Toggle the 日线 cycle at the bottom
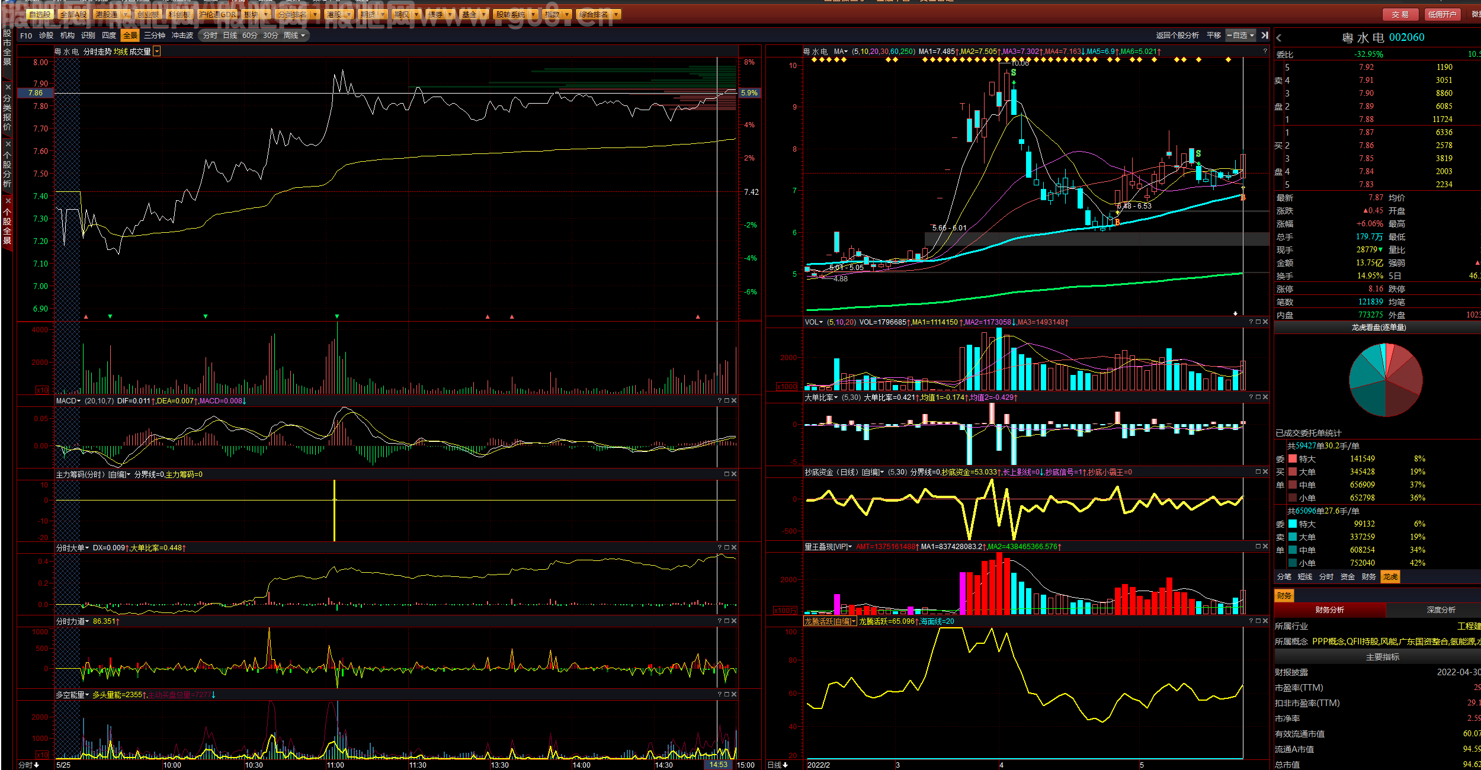The image size is (1481, 770). (778, 765)
